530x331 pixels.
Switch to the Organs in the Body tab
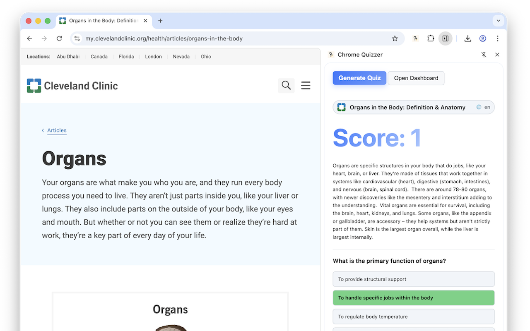(x=104, y=20)
